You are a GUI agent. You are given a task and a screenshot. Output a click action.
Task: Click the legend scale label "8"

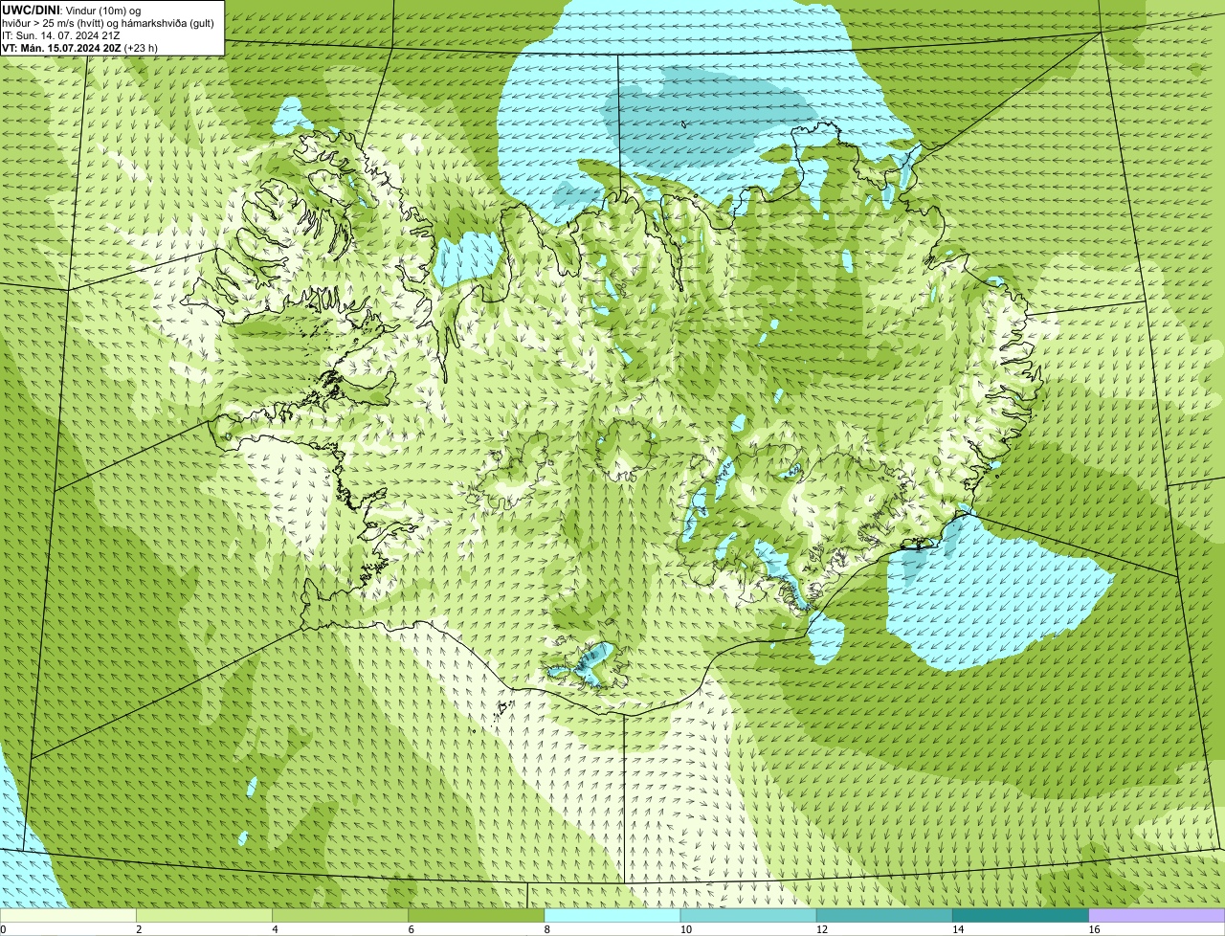click(x=547, y=929)
